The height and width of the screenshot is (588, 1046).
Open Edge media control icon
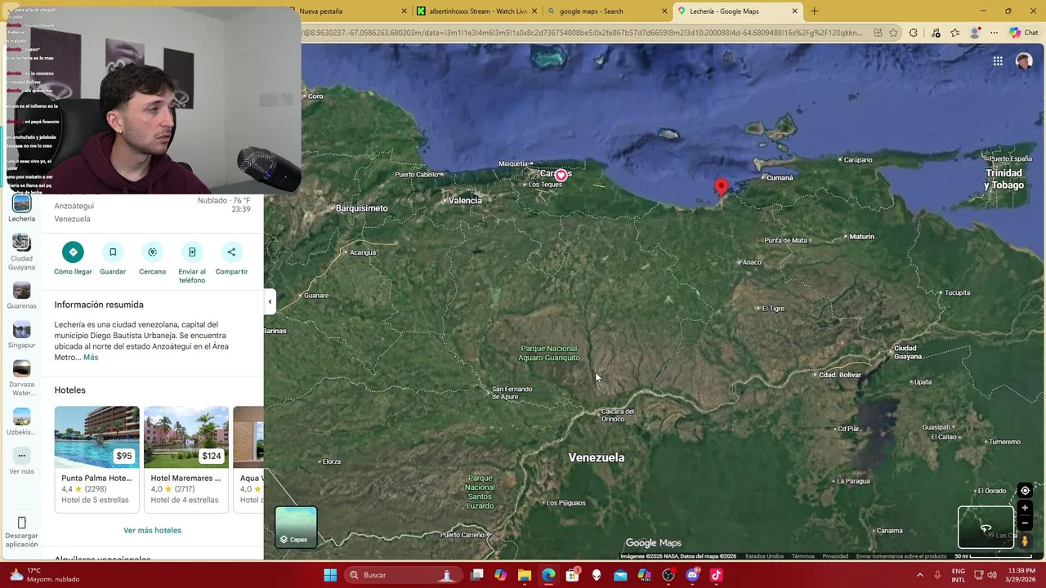click(936, 33)
